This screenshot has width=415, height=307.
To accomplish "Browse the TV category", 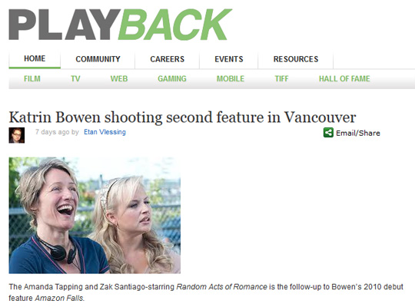I will coord(75,79).
